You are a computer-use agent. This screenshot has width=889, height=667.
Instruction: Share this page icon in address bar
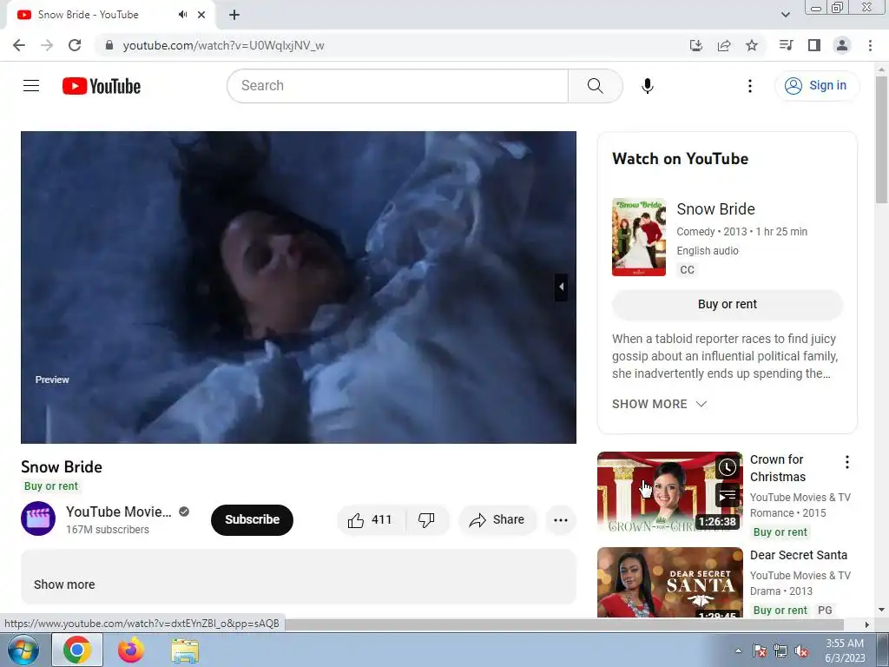[724, 45]
